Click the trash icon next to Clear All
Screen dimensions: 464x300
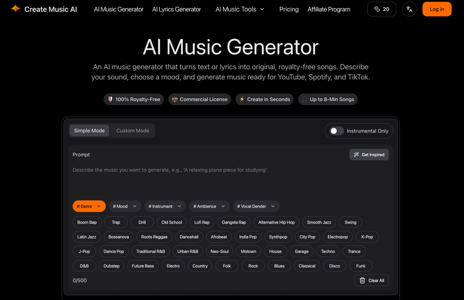point(361,280)
